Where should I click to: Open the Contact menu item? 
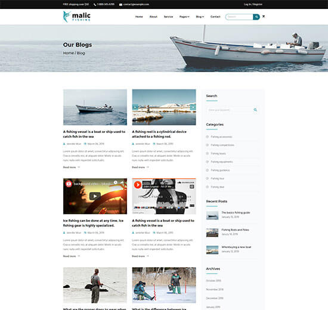215,17
